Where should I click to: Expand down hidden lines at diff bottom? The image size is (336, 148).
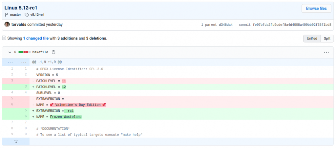click(x=16, y=141)
